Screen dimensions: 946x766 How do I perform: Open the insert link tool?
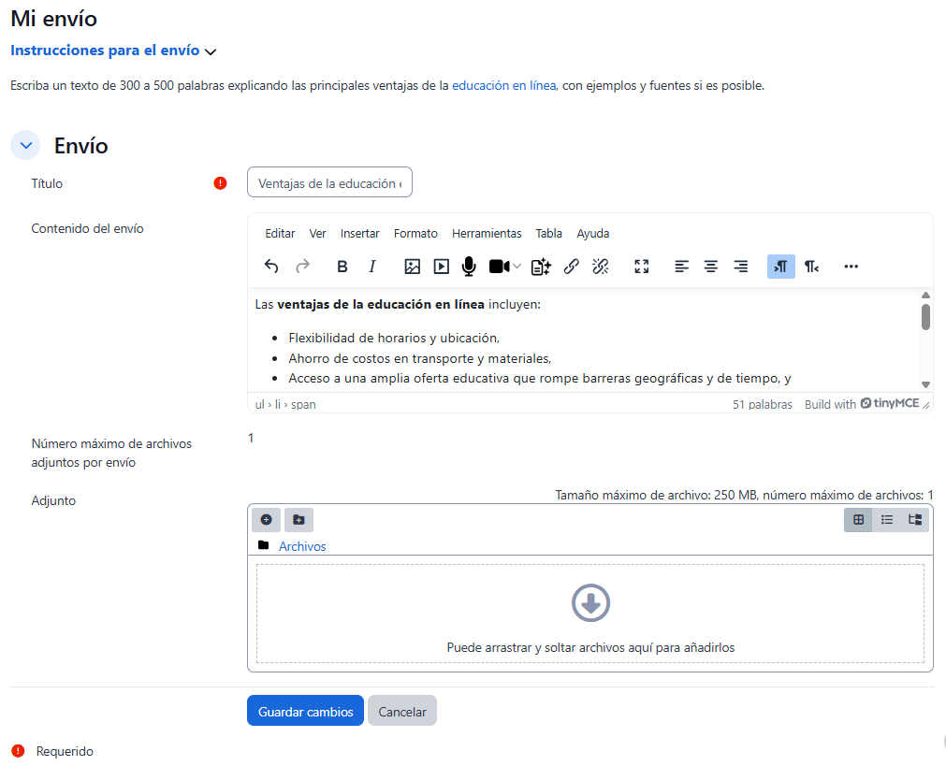pyautogui.click(x=571, y=267)
